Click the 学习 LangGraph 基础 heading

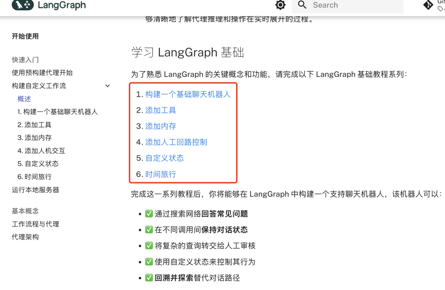pos(187,52)
